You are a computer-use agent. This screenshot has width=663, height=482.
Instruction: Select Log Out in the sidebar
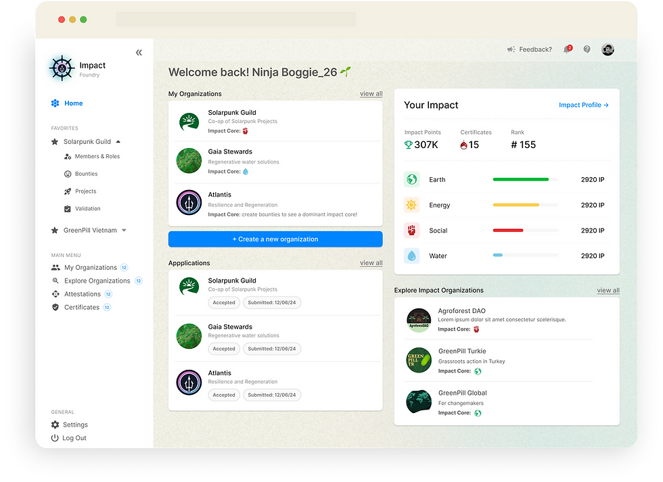pos(74,438)
